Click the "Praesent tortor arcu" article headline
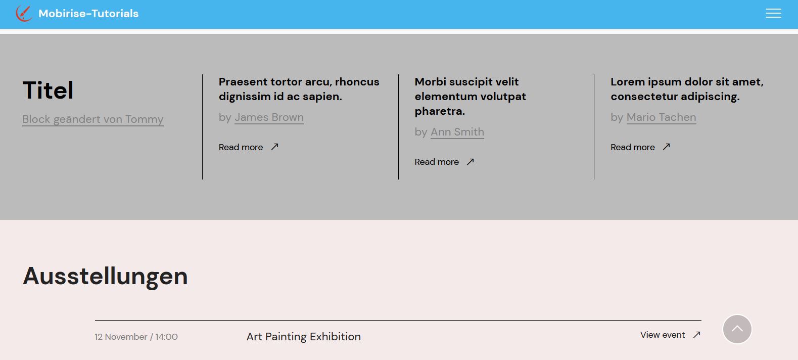This screenshot has height=360, width=798. tap(299, 89)
